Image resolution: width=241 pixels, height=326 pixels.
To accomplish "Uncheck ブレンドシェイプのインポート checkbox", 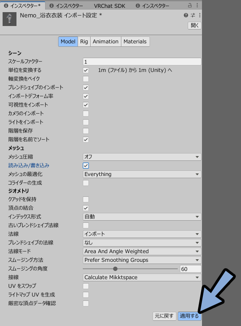I will point(86,88).
